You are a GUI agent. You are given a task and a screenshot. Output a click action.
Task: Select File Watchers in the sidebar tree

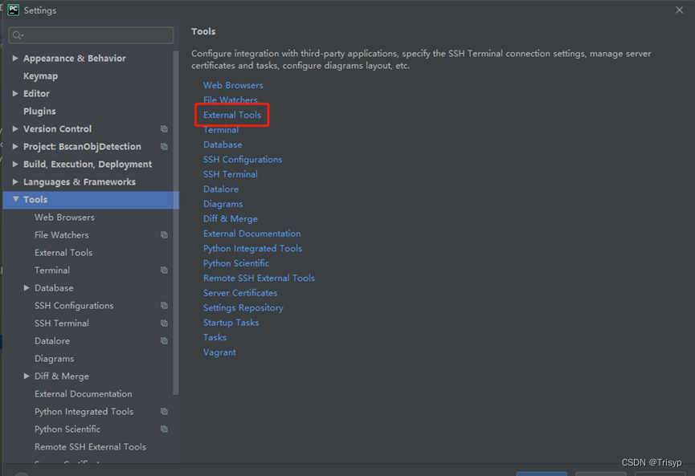pyautogui.click(x=62, y=235)
